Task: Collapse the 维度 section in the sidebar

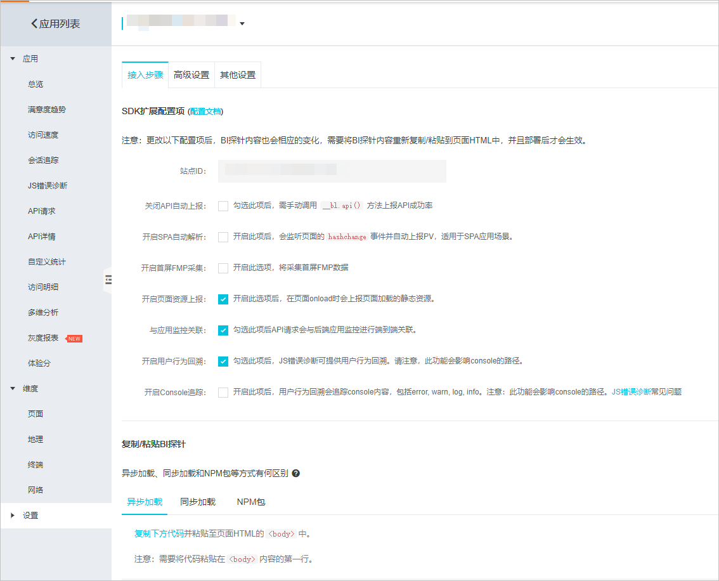Action: point(13,388)
